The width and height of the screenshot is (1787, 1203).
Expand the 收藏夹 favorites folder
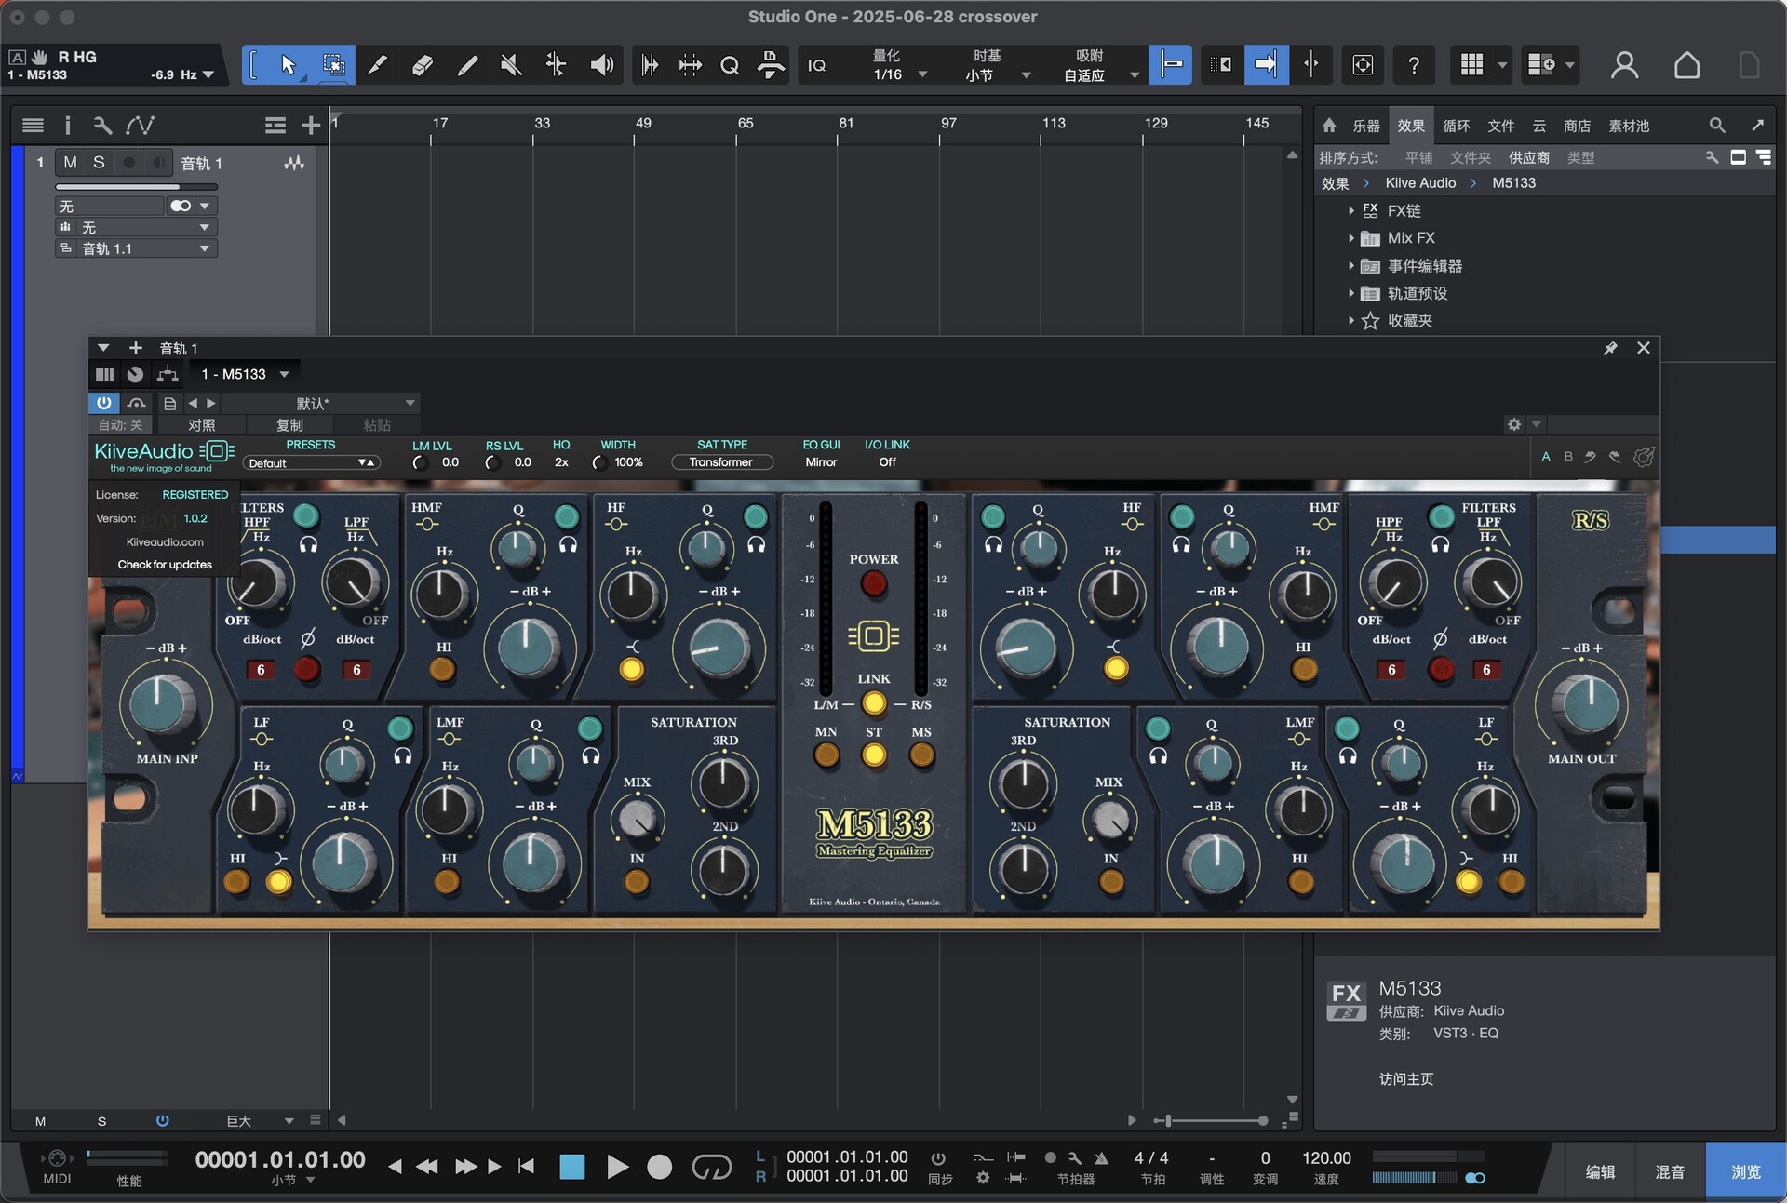click(1351, 321)
